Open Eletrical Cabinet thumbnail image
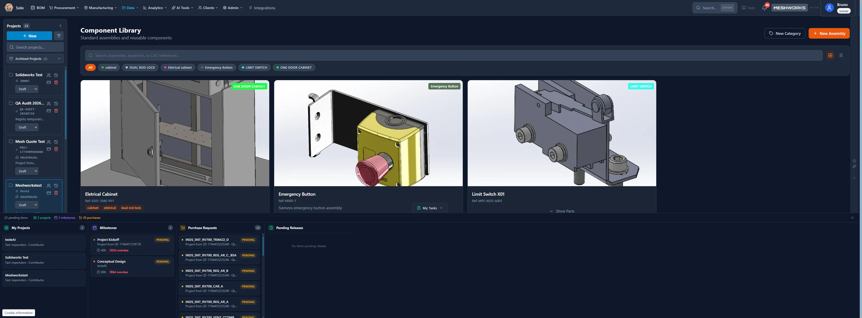The width and height of the screenshot is (862, 318). point(175,133)
